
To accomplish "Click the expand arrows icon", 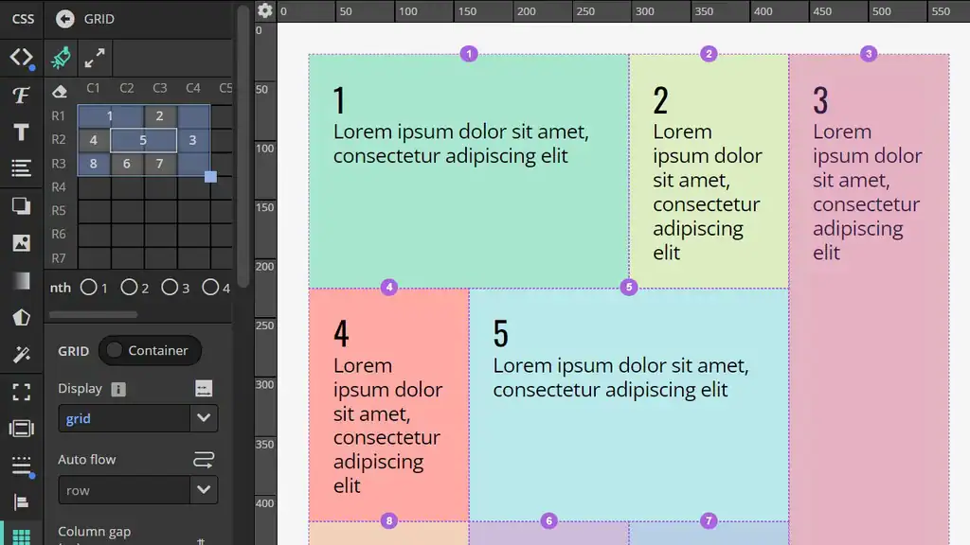I will point(95,59).
